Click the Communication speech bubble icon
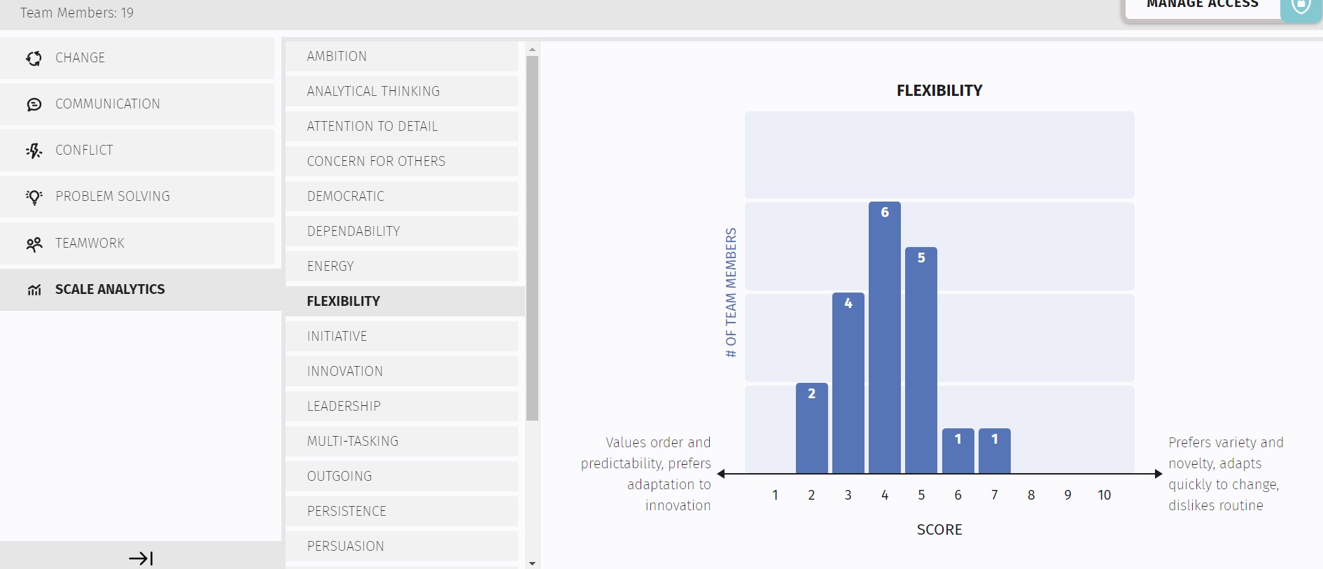 34,104
